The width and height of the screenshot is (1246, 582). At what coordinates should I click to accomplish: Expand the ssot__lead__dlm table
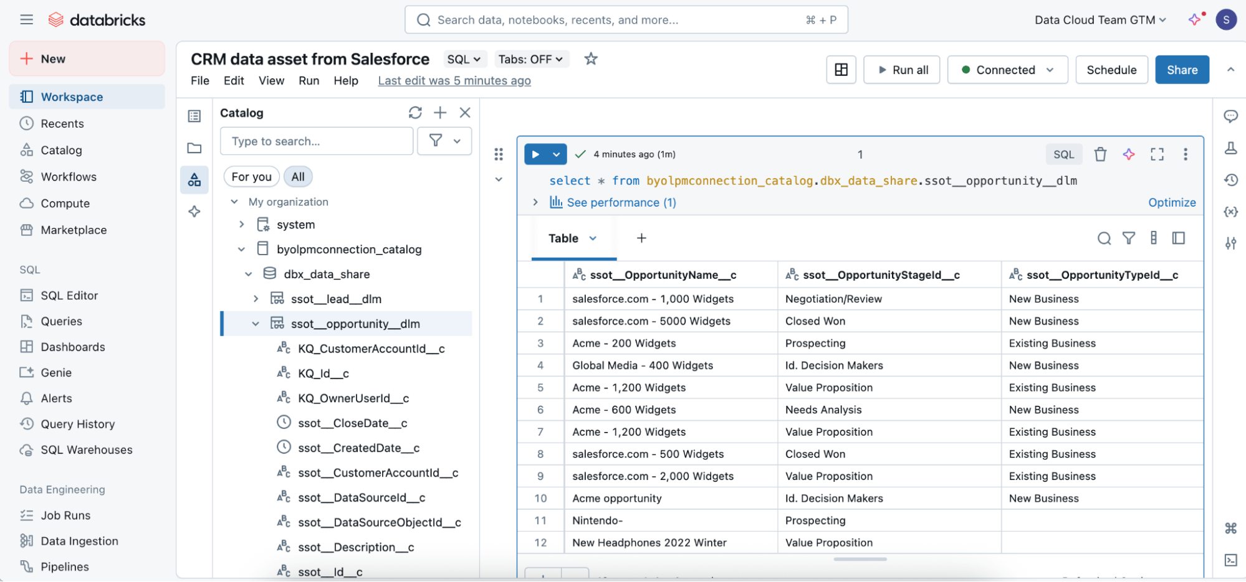click(x=256, y=299)
